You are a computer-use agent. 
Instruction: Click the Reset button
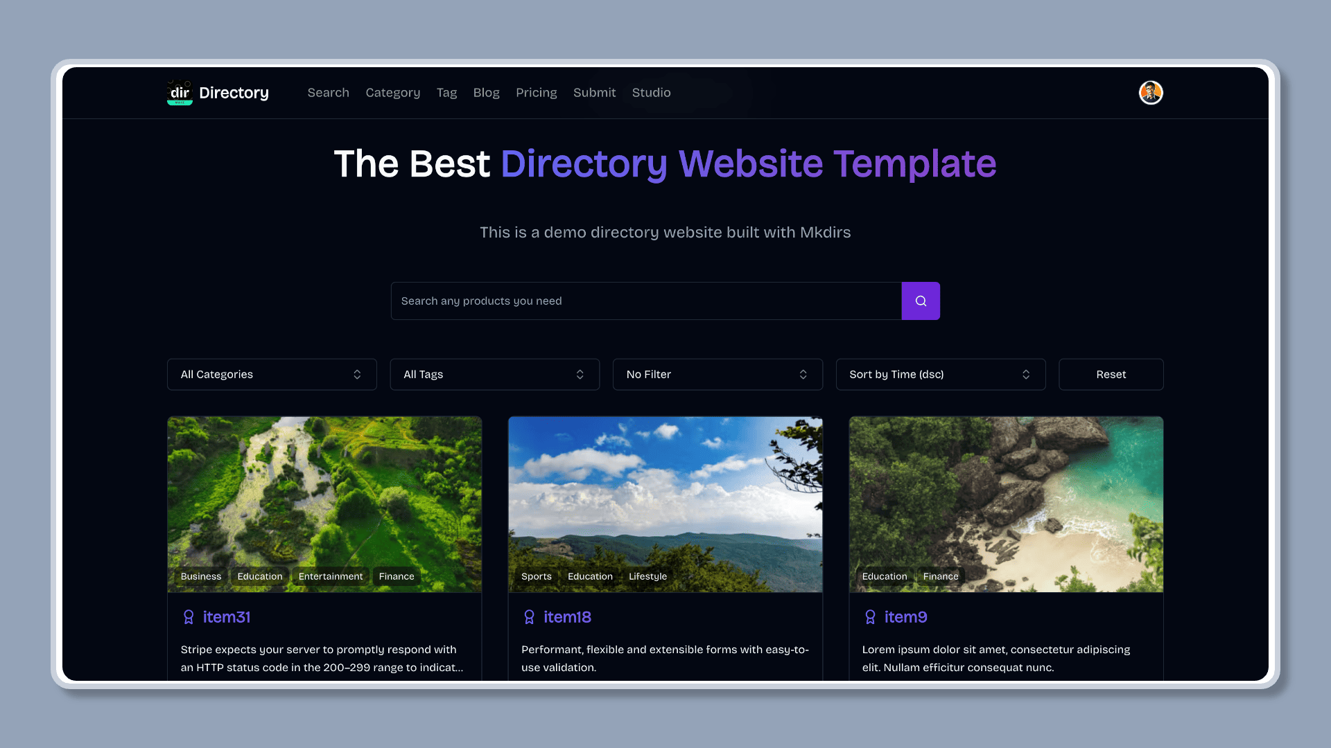tap(1111, 375)
